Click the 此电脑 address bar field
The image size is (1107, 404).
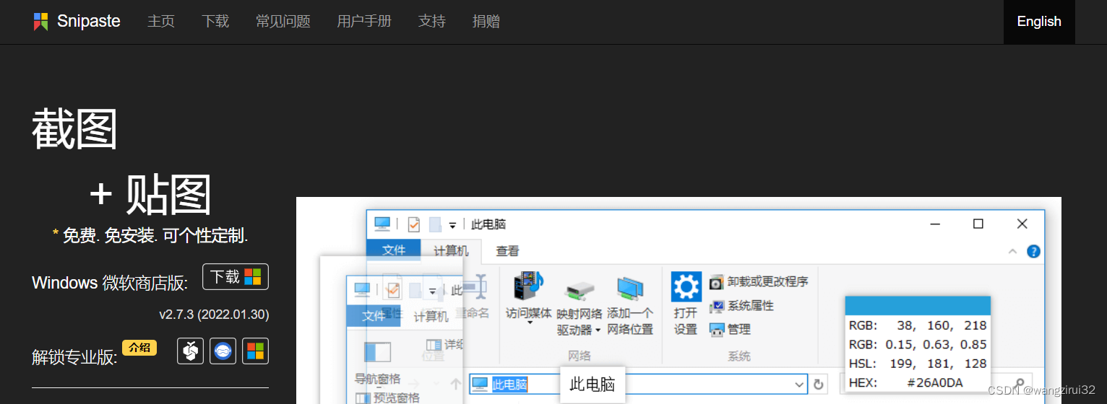[x=638, y=384]
